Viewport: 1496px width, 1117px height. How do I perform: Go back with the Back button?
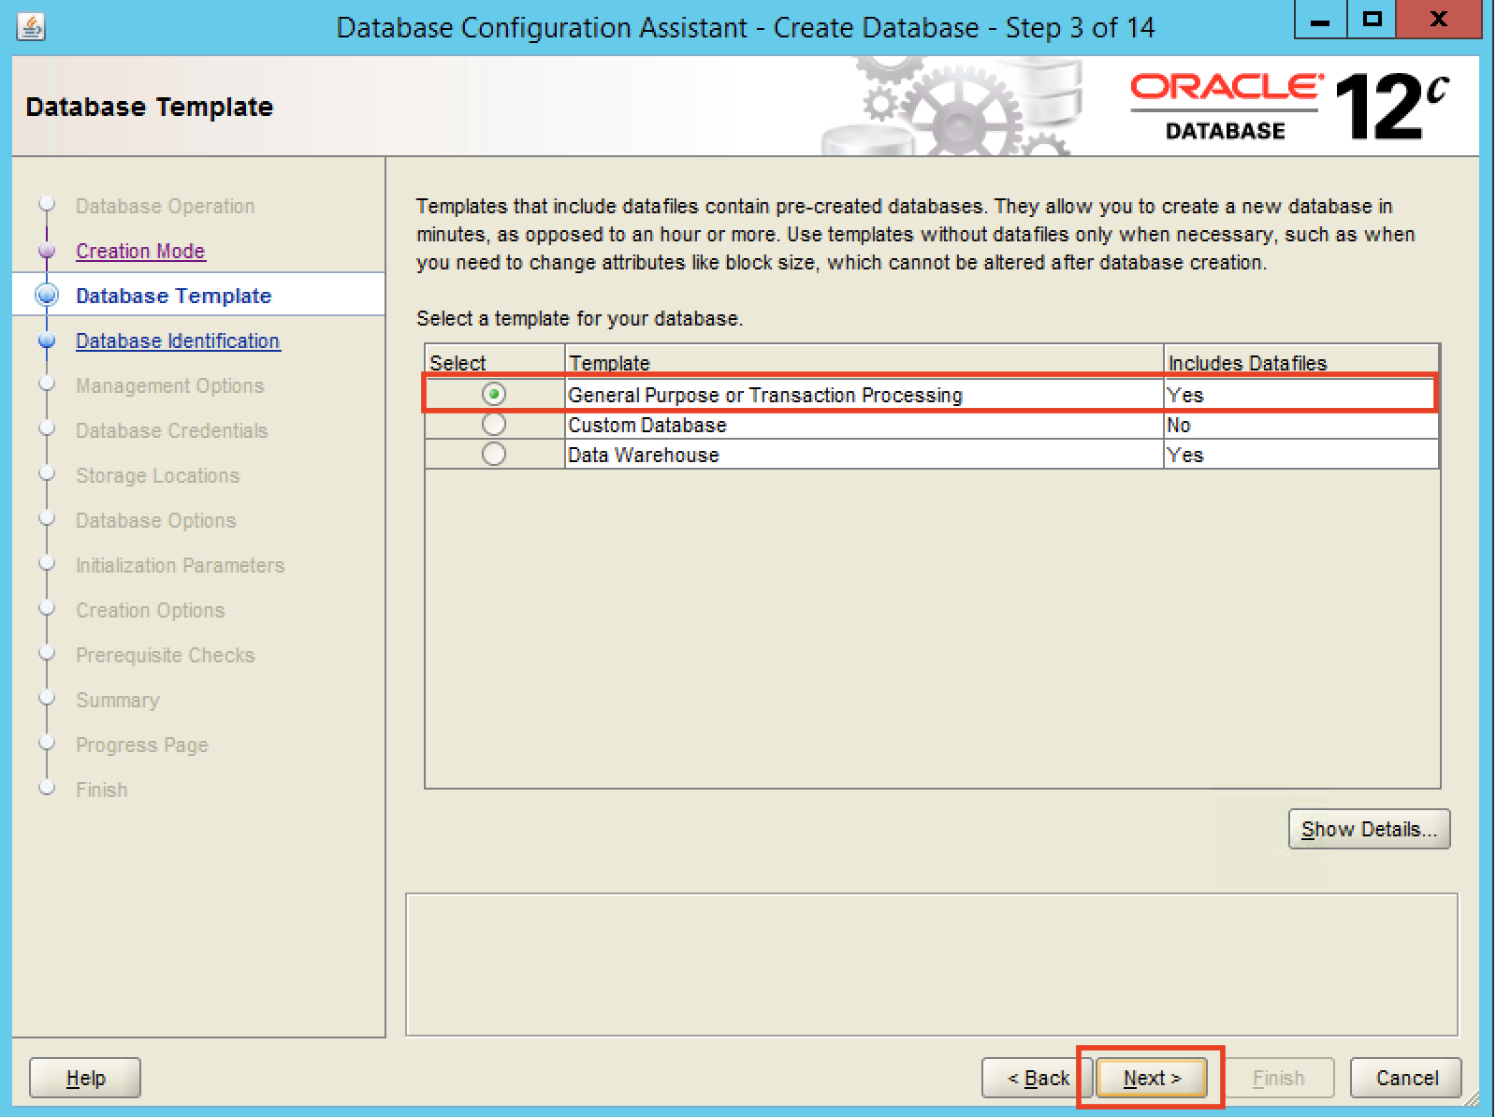point(1037,1078)
